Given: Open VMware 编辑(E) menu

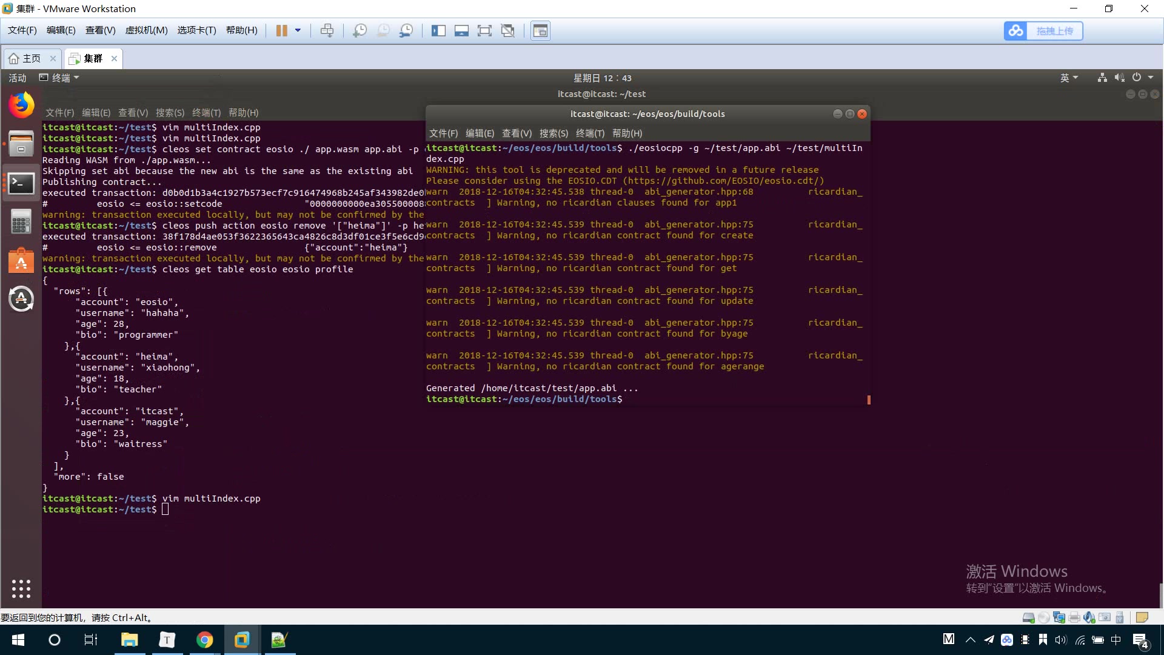Looking at the screenshot, I should (61, 30).
